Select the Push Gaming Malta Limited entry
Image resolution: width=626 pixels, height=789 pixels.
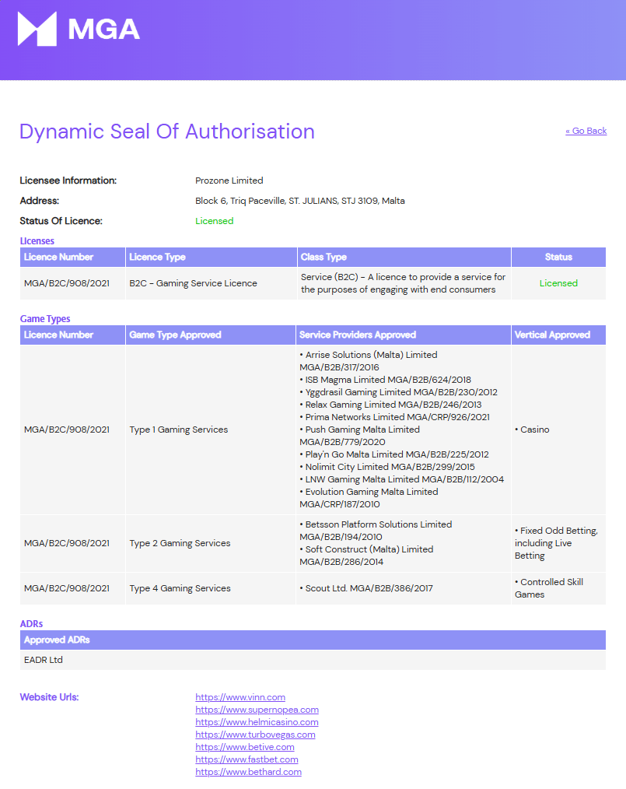(360, 436)
